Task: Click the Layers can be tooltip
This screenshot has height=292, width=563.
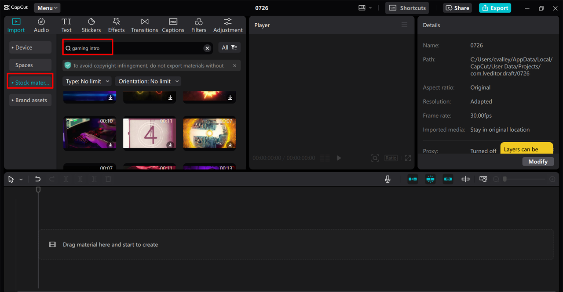Action: point(526,148)
